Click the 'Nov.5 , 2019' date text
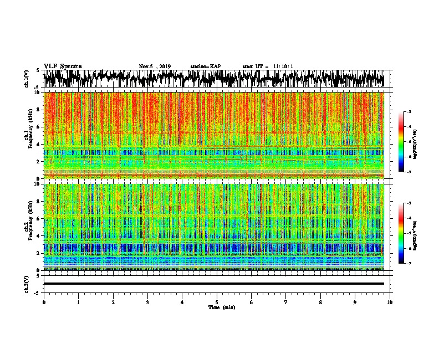Screen dimensions: 439x339 point(155,66)
